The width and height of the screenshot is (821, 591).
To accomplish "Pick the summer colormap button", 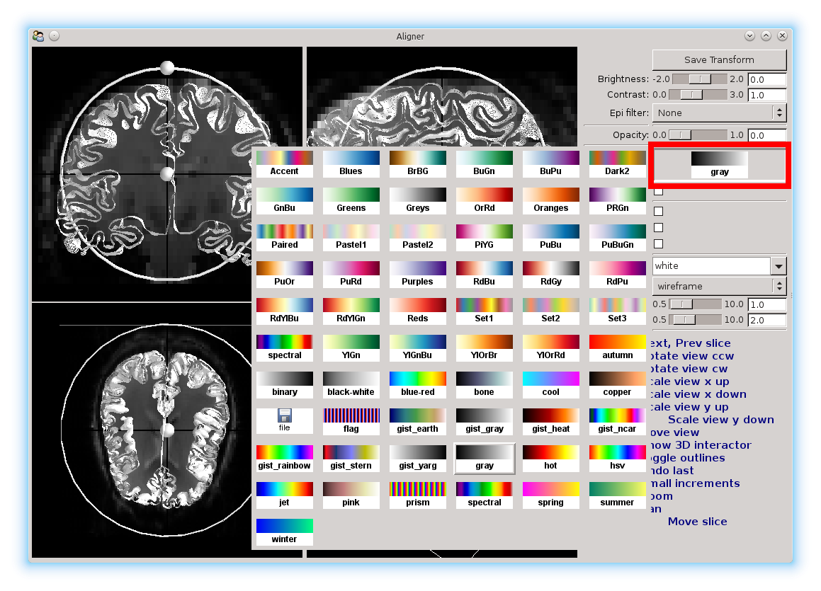I will click(617, 495).
